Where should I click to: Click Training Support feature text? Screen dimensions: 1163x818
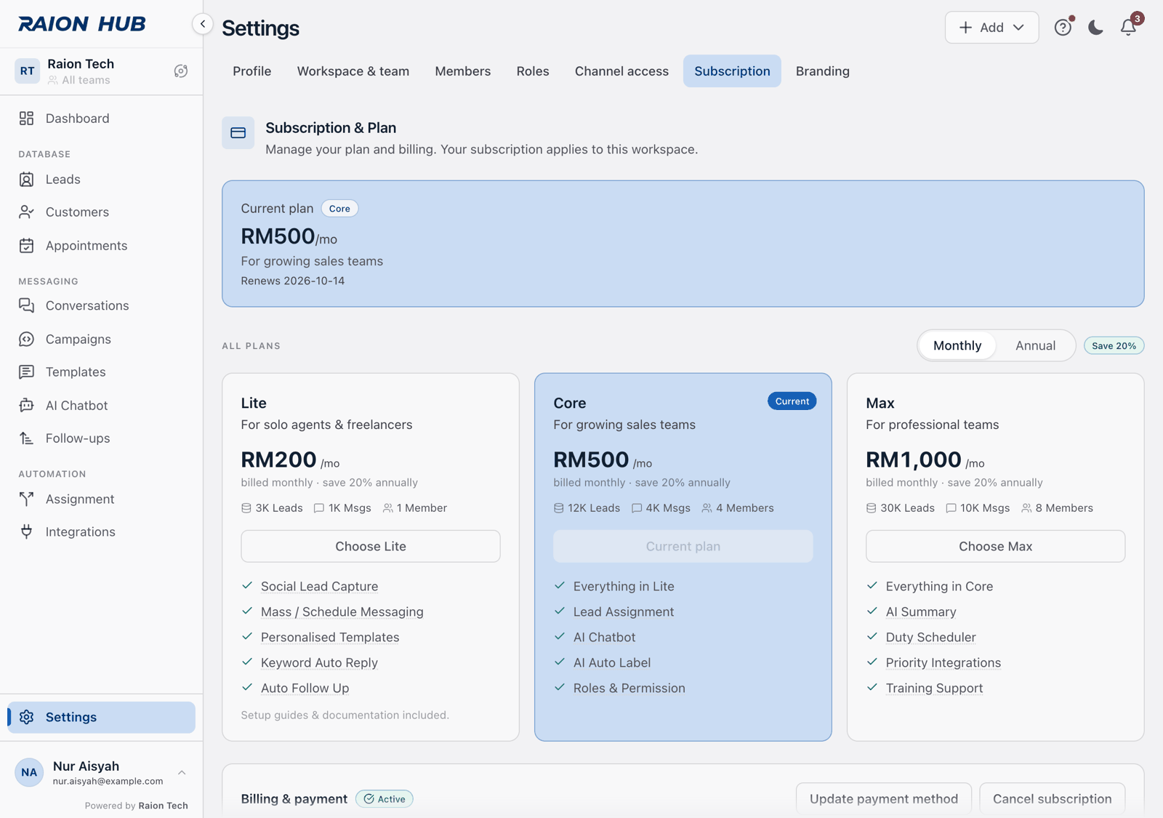coord(934,689)
